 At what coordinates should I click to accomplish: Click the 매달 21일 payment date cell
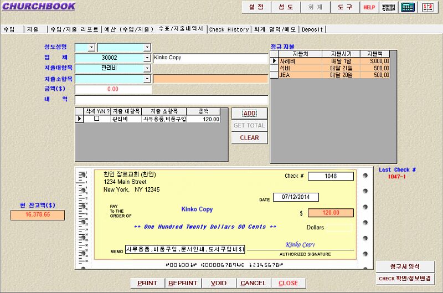tap(341, 68)
